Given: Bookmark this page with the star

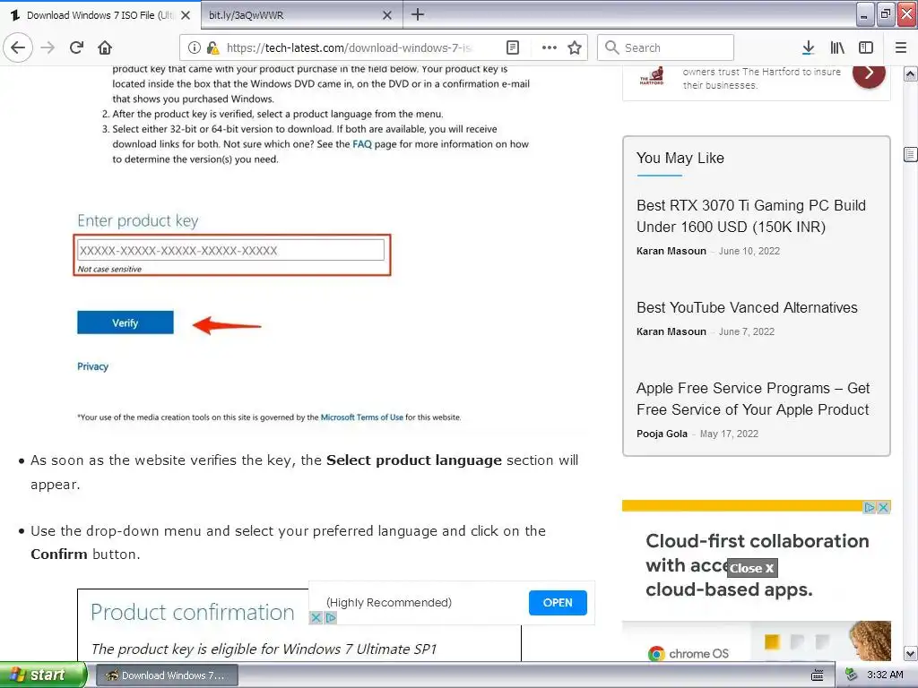Looking at the screenshot, I should coord(575,47).
